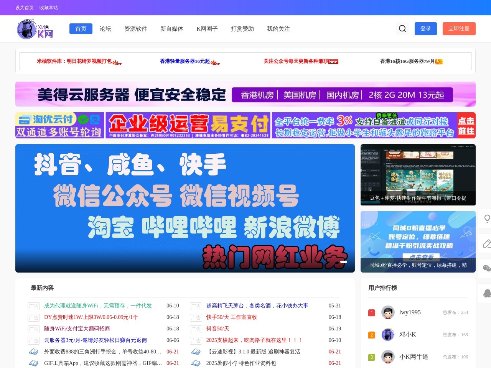Open the 【云速影视】3.1.0 最新版 post
The image size is (491, 368).
(253, 352)
